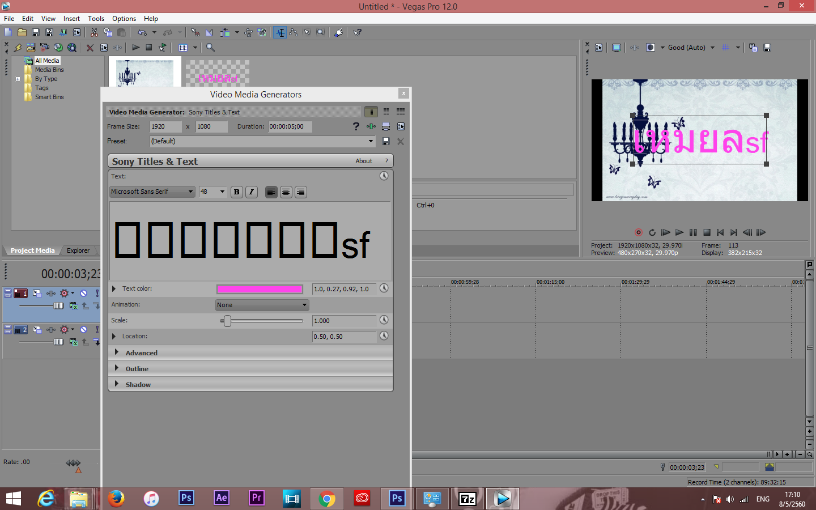Toggle Mute on video track 1
Viewport: 816px width, 510px height.
pos(83,293)
